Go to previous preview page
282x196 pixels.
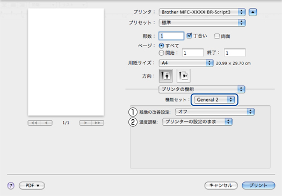pos(46,123)
